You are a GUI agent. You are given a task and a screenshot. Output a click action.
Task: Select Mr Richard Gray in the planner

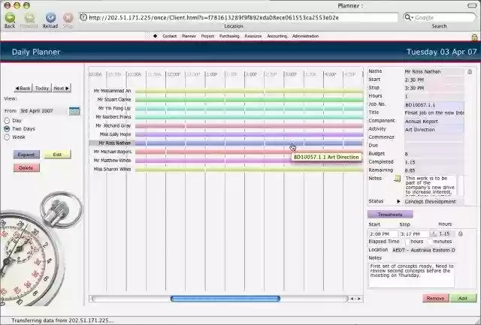point(113,125)
